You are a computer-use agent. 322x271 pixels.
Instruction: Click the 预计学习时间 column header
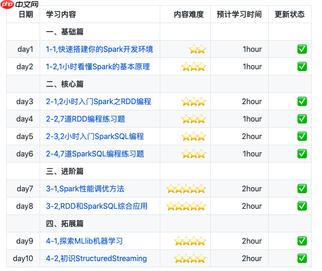click(239, 15)
